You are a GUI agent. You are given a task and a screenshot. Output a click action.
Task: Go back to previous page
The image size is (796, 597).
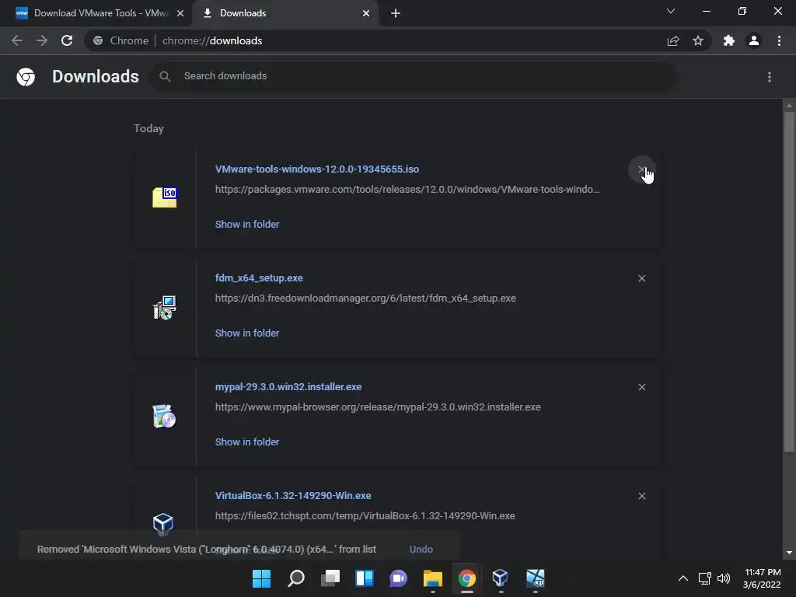(17, 40)
